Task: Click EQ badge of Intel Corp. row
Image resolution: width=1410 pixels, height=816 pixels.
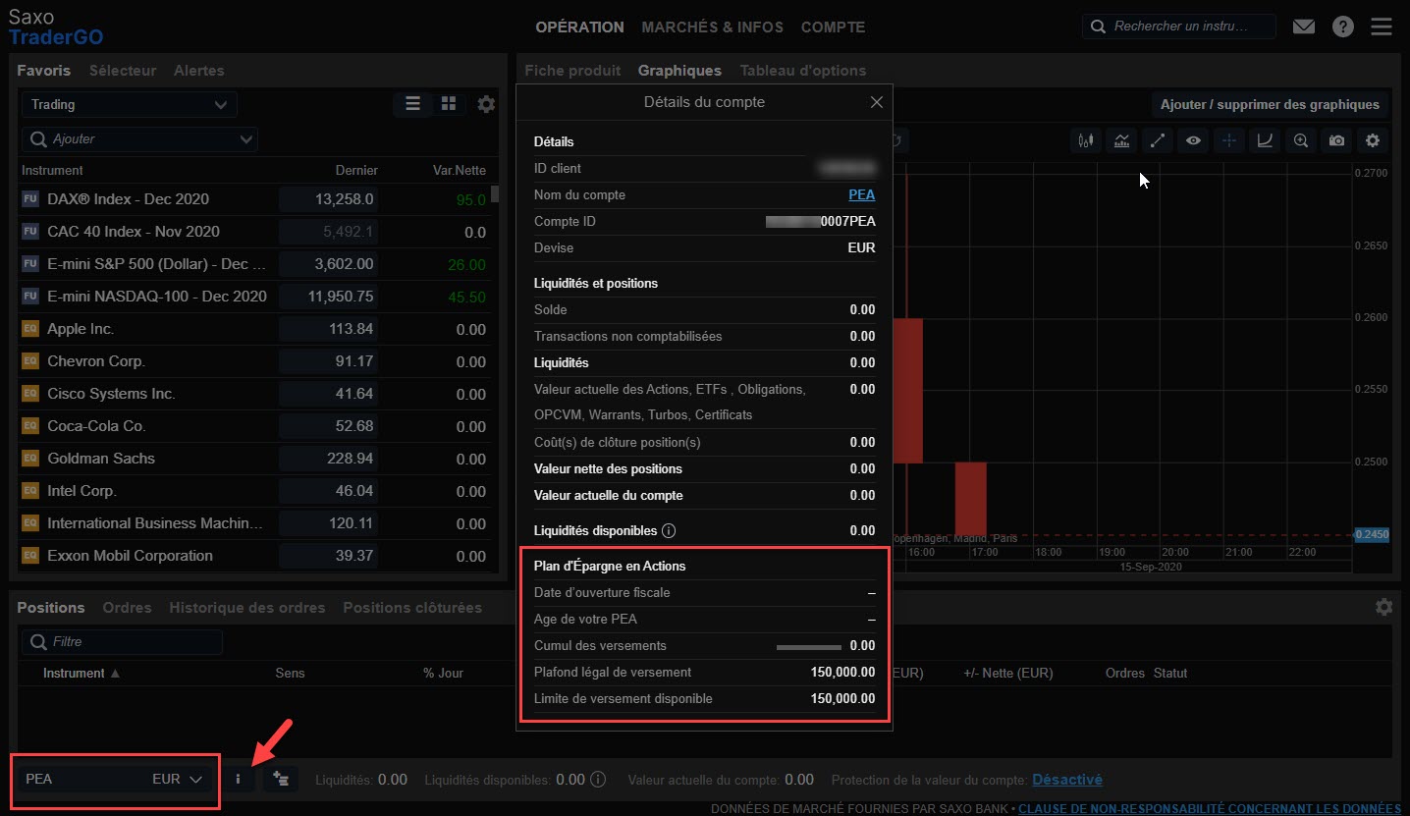Action: [29, 491]
